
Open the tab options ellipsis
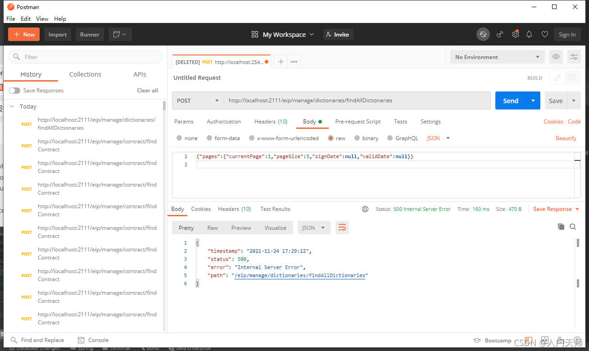pos(294,62)
